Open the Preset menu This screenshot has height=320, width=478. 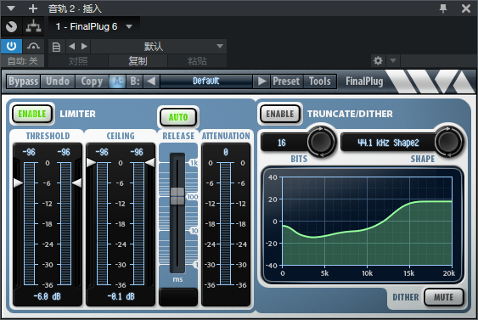click(x=286, y=81)
